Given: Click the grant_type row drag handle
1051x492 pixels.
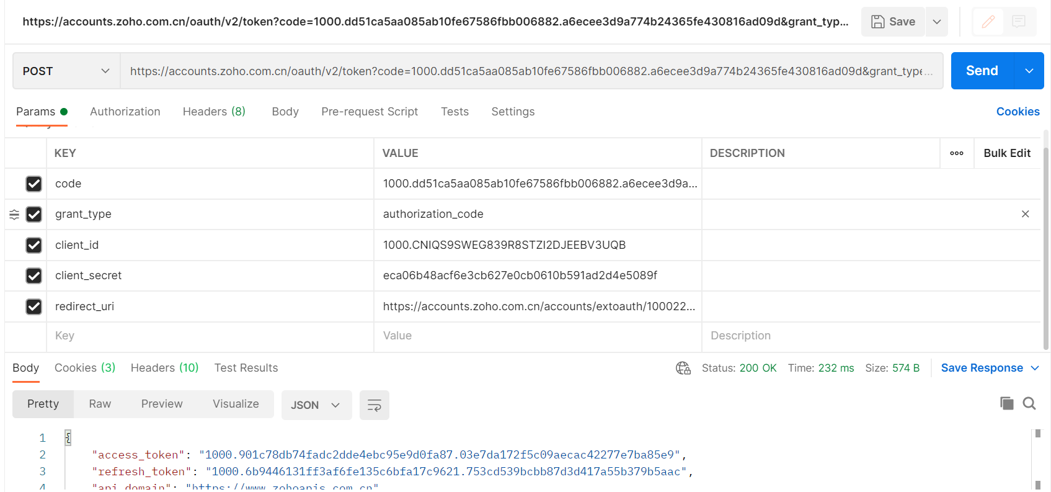Looking at the screenshot, I should click(x=14, y=214).
